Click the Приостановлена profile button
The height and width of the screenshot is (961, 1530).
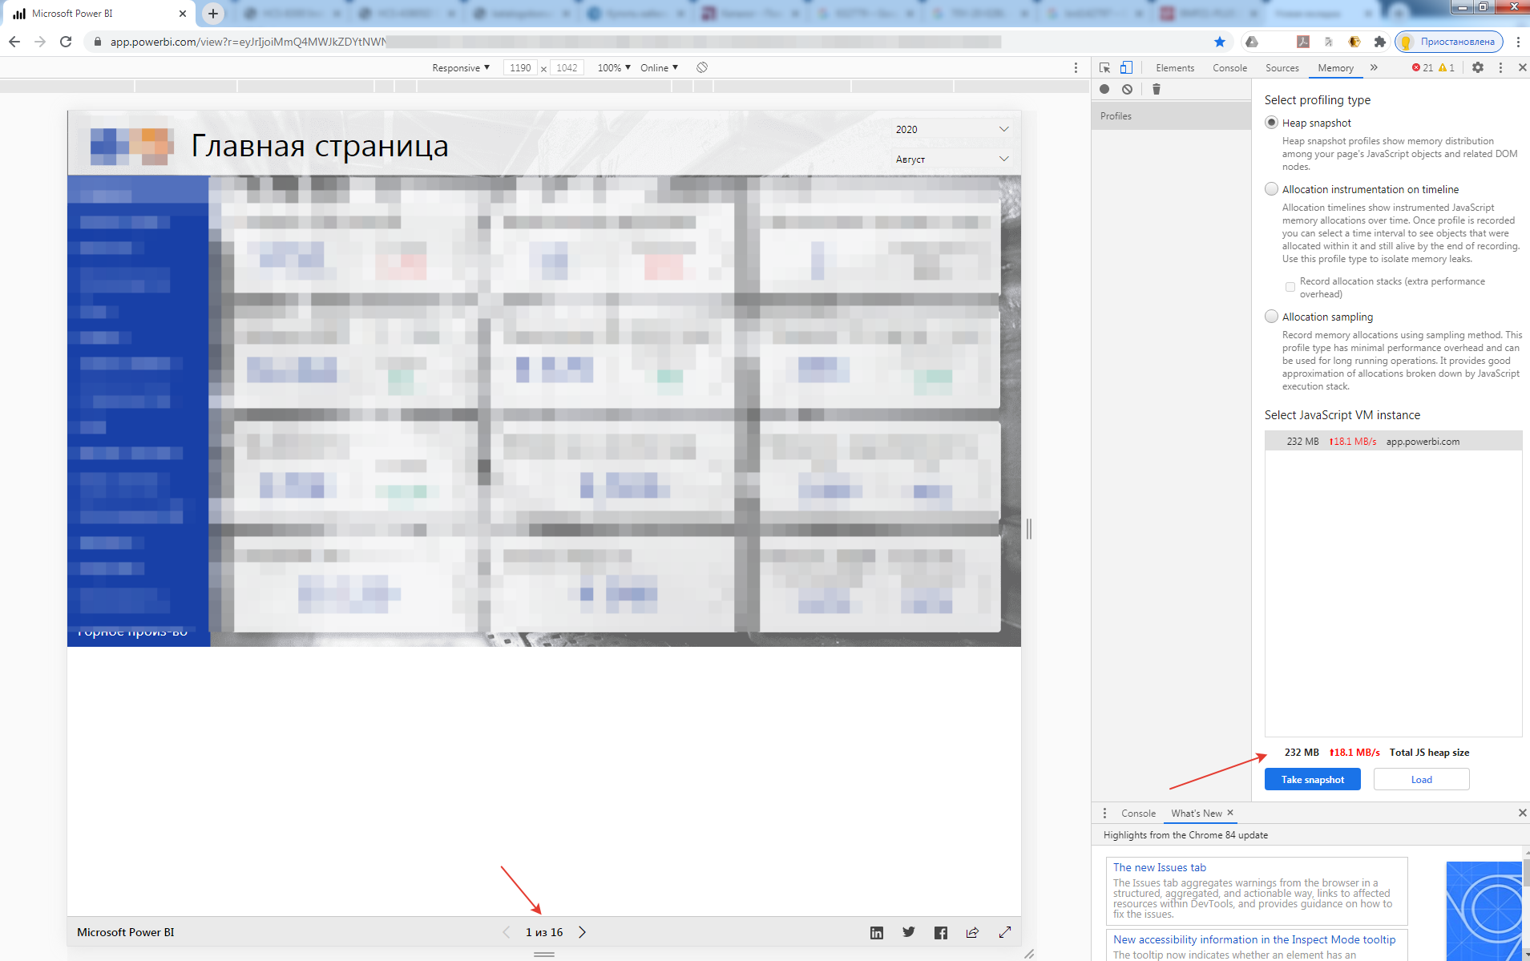1449,42
